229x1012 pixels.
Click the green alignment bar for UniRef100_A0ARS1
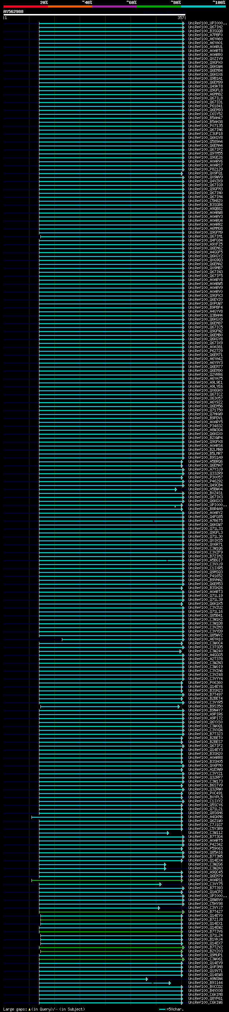pyautogui.click(x=107, y=880)
